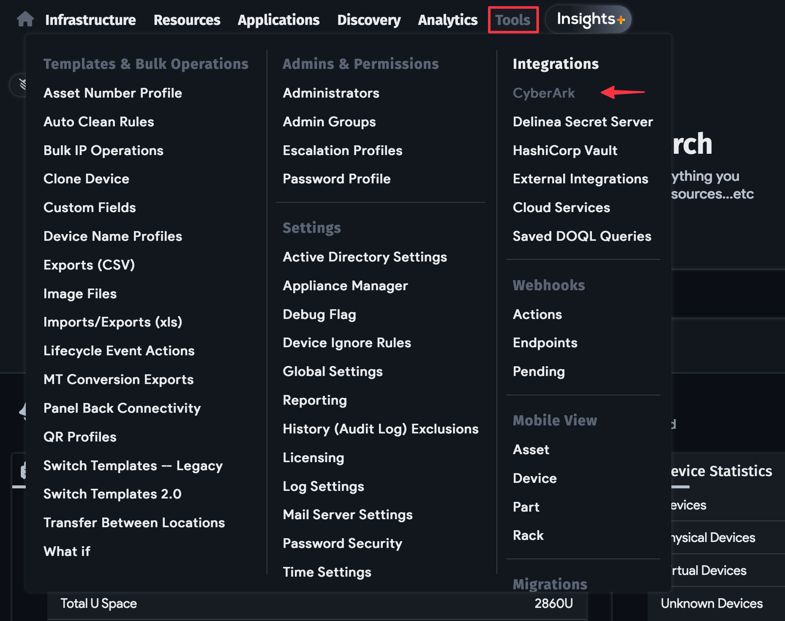Open Global Settings

click(x=333, y=371)
